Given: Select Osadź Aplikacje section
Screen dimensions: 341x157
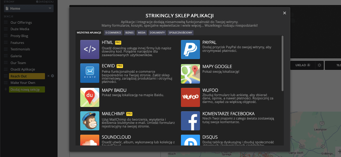Looking at the screenshot, I should [23, 69].
